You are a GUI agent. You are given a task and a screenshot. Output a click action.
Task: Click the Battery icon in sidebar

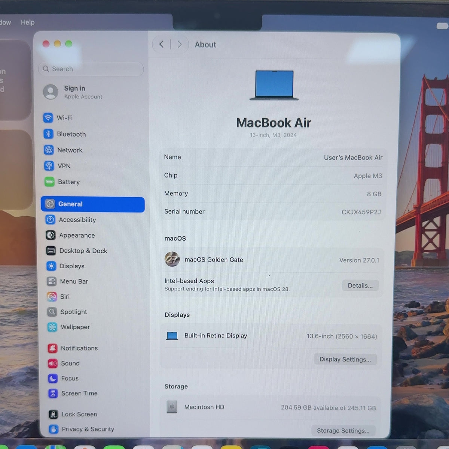click(50, 182)
